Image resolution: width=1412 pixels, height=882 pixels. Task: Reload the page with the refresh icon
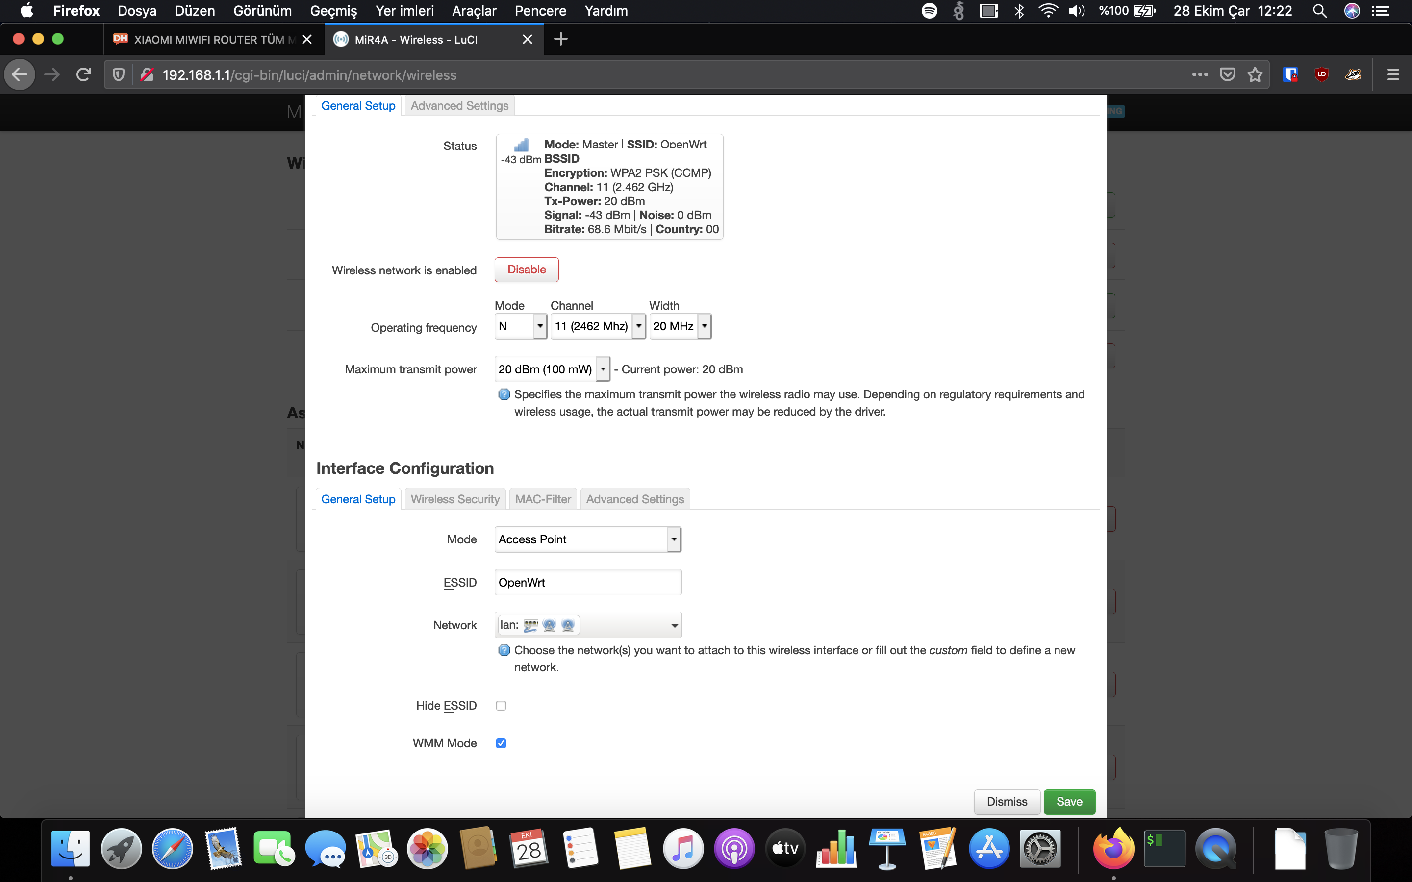coord(84,74)
